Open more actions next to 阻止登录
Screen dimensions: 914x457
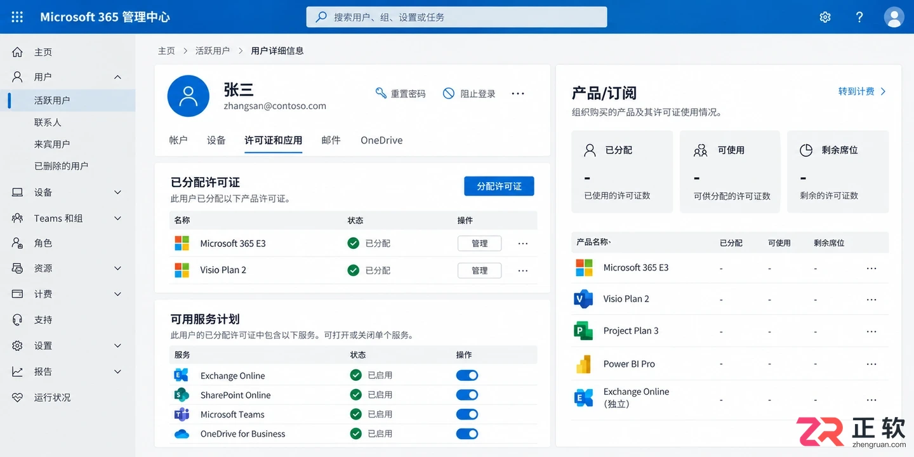pyautogui.click(x=518, y=93)
